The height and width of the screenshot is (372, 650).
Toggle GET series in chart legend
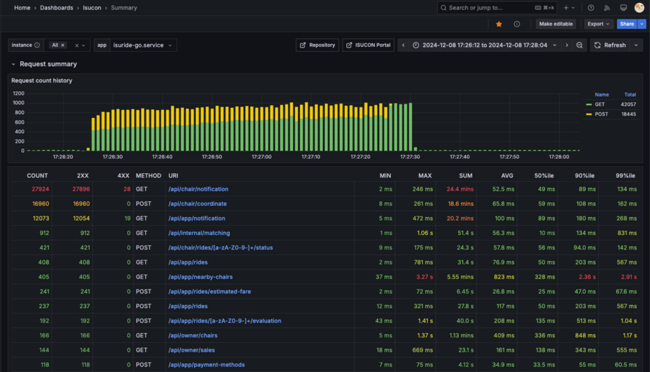[599, 104]
